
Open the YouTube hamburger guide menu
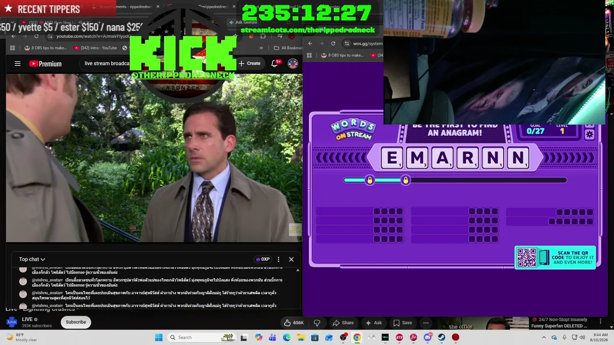[18, 63]
